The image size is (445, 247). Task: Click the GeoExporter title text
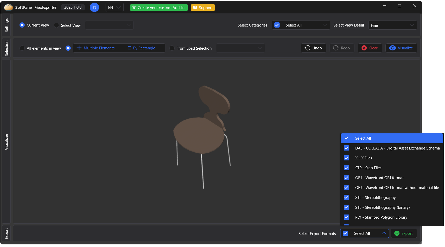pyautogui.click(x=46, y=8)
